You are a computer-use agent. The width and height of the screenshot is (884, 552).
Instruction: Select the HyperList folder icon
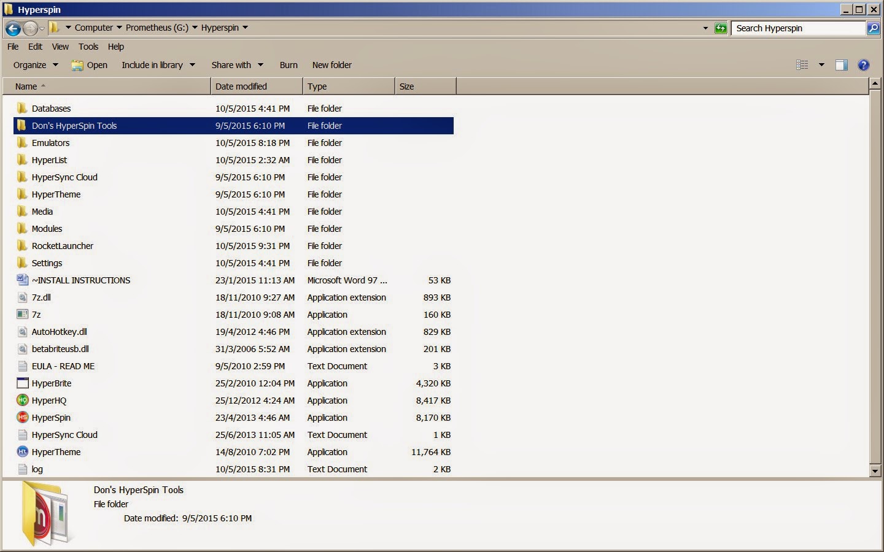point(22,160)
